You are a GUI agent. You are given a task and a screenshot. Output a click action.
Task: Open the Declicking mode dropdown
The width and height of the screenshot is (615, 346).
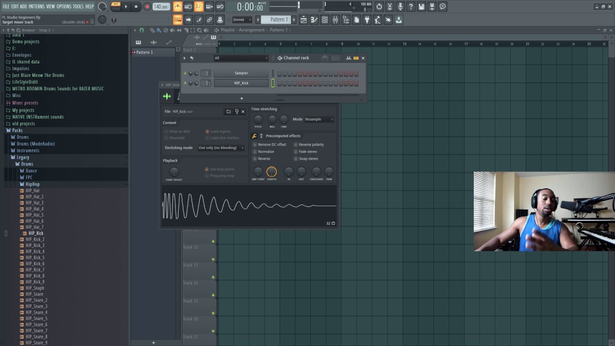coord(221,148)
